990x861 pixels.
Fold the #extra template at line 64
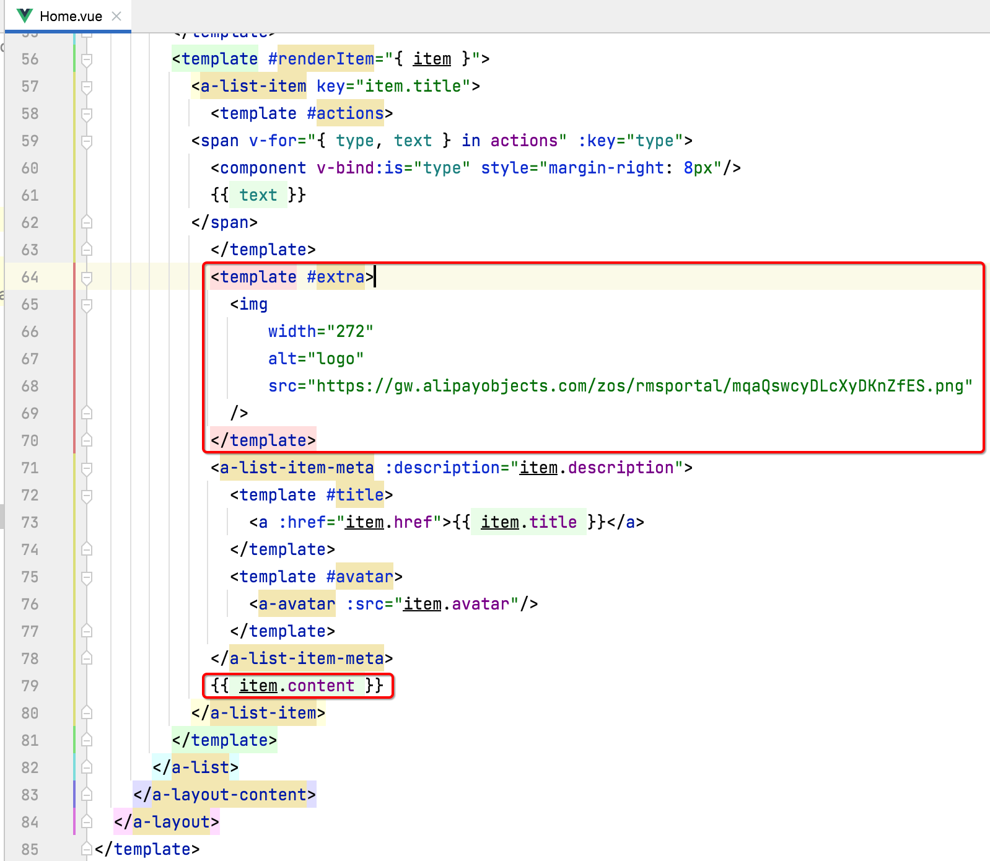(87, 278)
